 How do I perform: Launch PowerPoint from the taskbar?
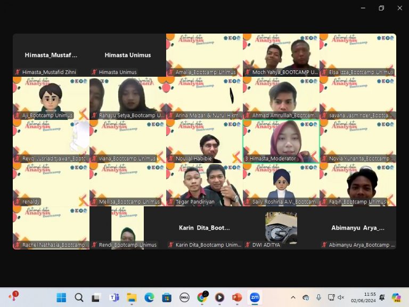pyautogui.click(x=237, y=297)
